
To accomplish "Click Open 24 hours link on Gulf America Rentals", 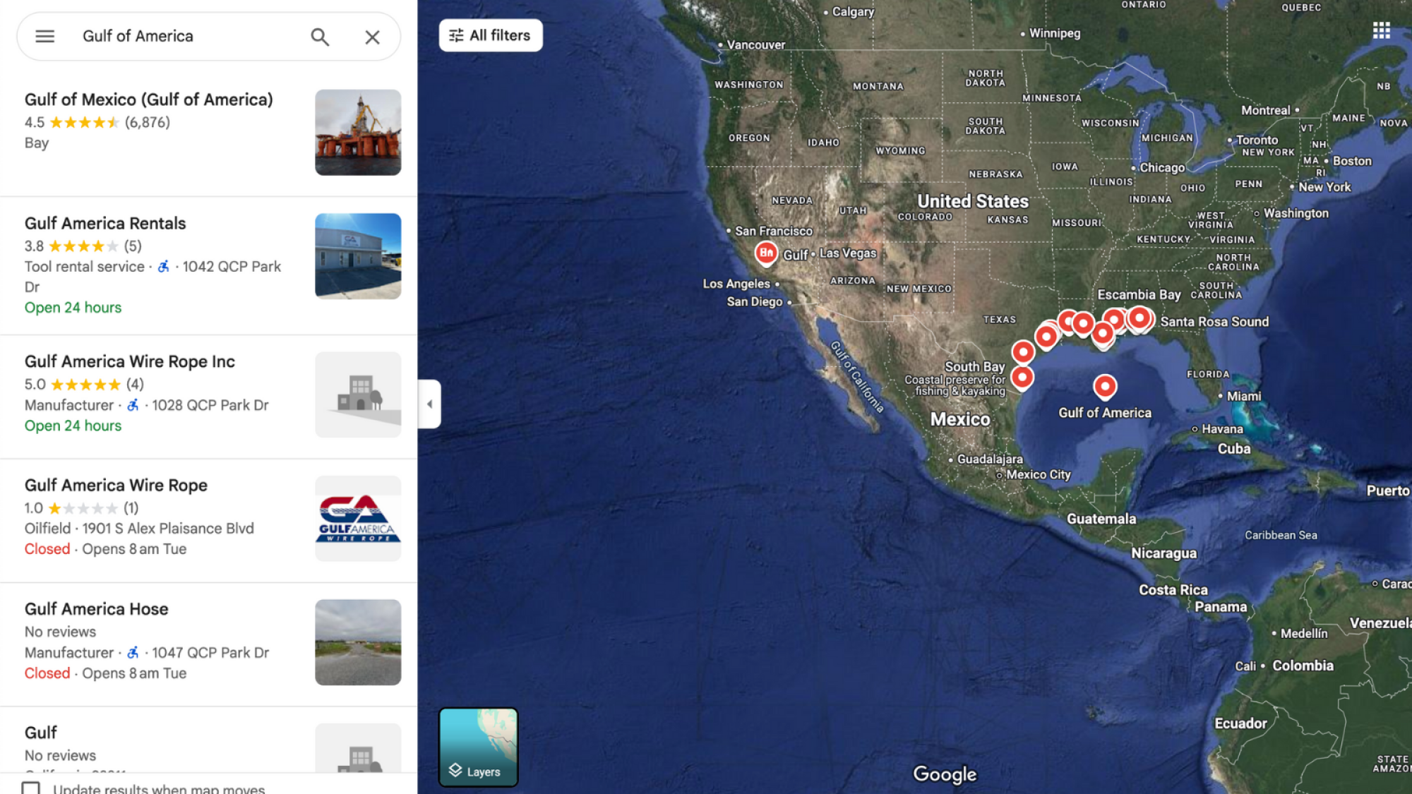I will (x=73, y=307).
